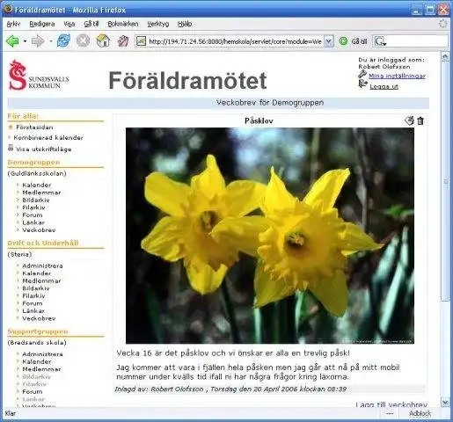Click the greyed Stop loading icon
Screen dimensions: 453x422
(83, 40)
